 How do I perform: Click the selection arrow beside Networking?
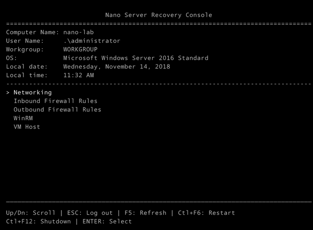click(8, 92)
